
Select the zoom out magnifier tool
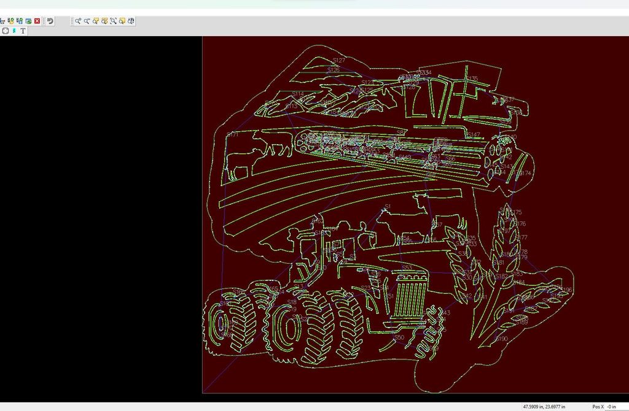coord(87,21)
